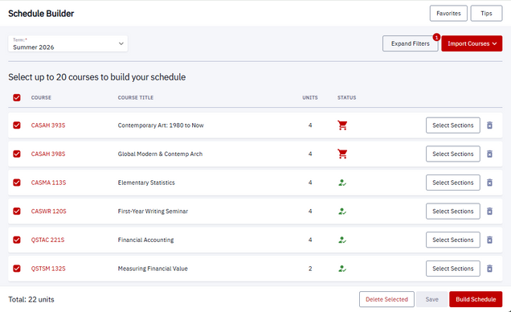Open the Import Courses dropdown

tap(472, 43)
